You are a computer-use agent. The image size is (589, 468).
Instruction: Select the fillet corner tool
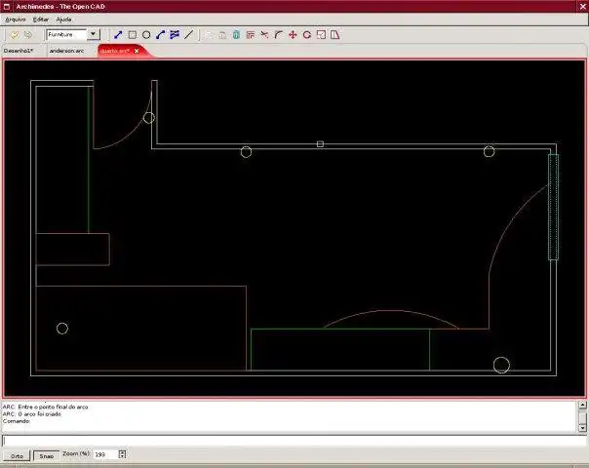pyautogui.click(x=278, y=35)
